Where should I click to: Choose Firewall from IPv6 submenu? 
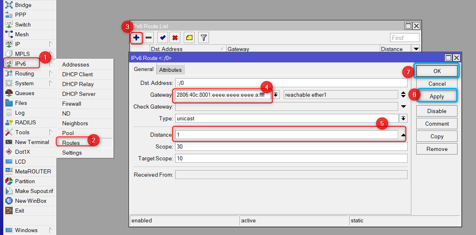point(72,104)
